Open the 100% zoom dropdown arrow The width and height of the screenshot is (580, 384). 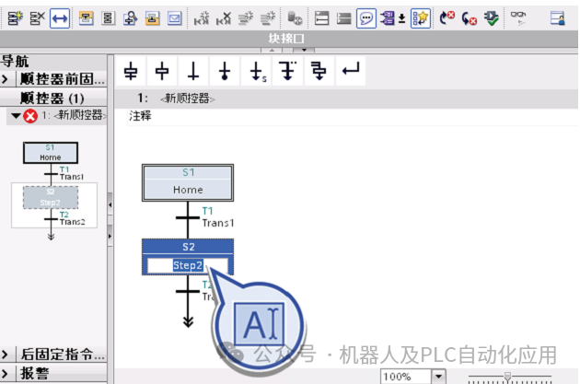coord(439,377)
